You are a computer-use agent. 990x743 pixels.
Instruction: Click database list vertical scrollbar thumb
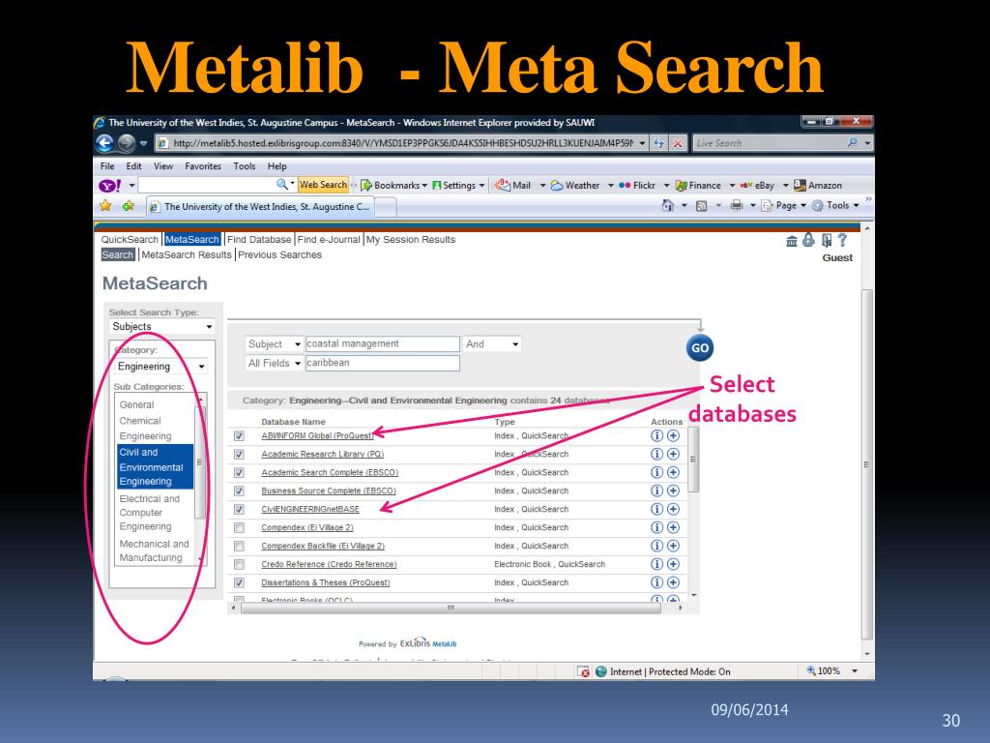(x=693, y=460)
